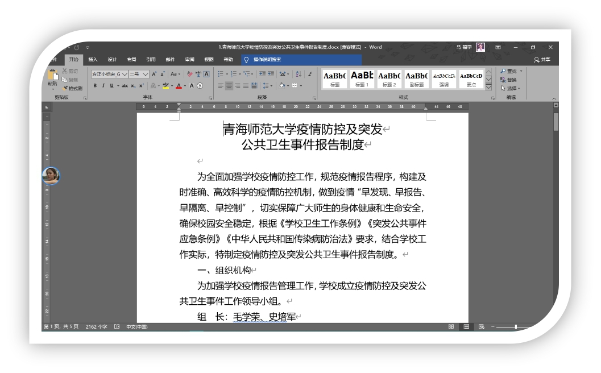601x373 pixels.
Task: Click the Format Painter (格式刷) button
Action: pos(73,88)
